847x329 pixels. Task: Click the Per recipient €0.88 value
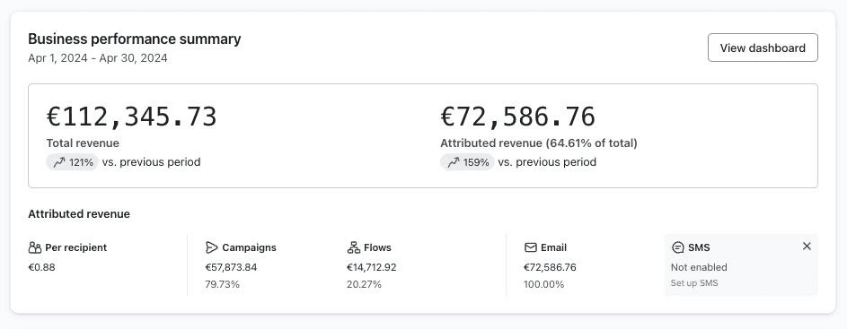click(x=41, y=267)
